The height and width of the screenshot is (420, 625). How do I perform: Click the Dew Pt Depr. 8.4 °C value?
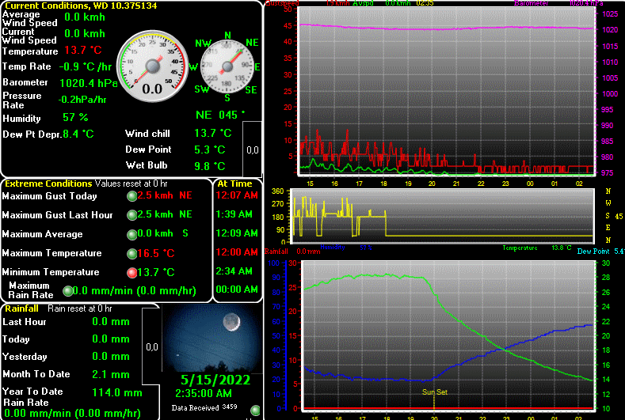pos(78,134)
